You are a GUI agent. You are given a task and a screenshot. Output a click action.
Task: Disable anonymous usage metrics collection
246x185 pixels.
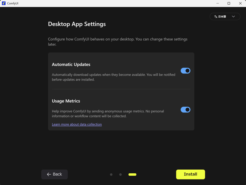pyautogui.click(x=185, y=110)
